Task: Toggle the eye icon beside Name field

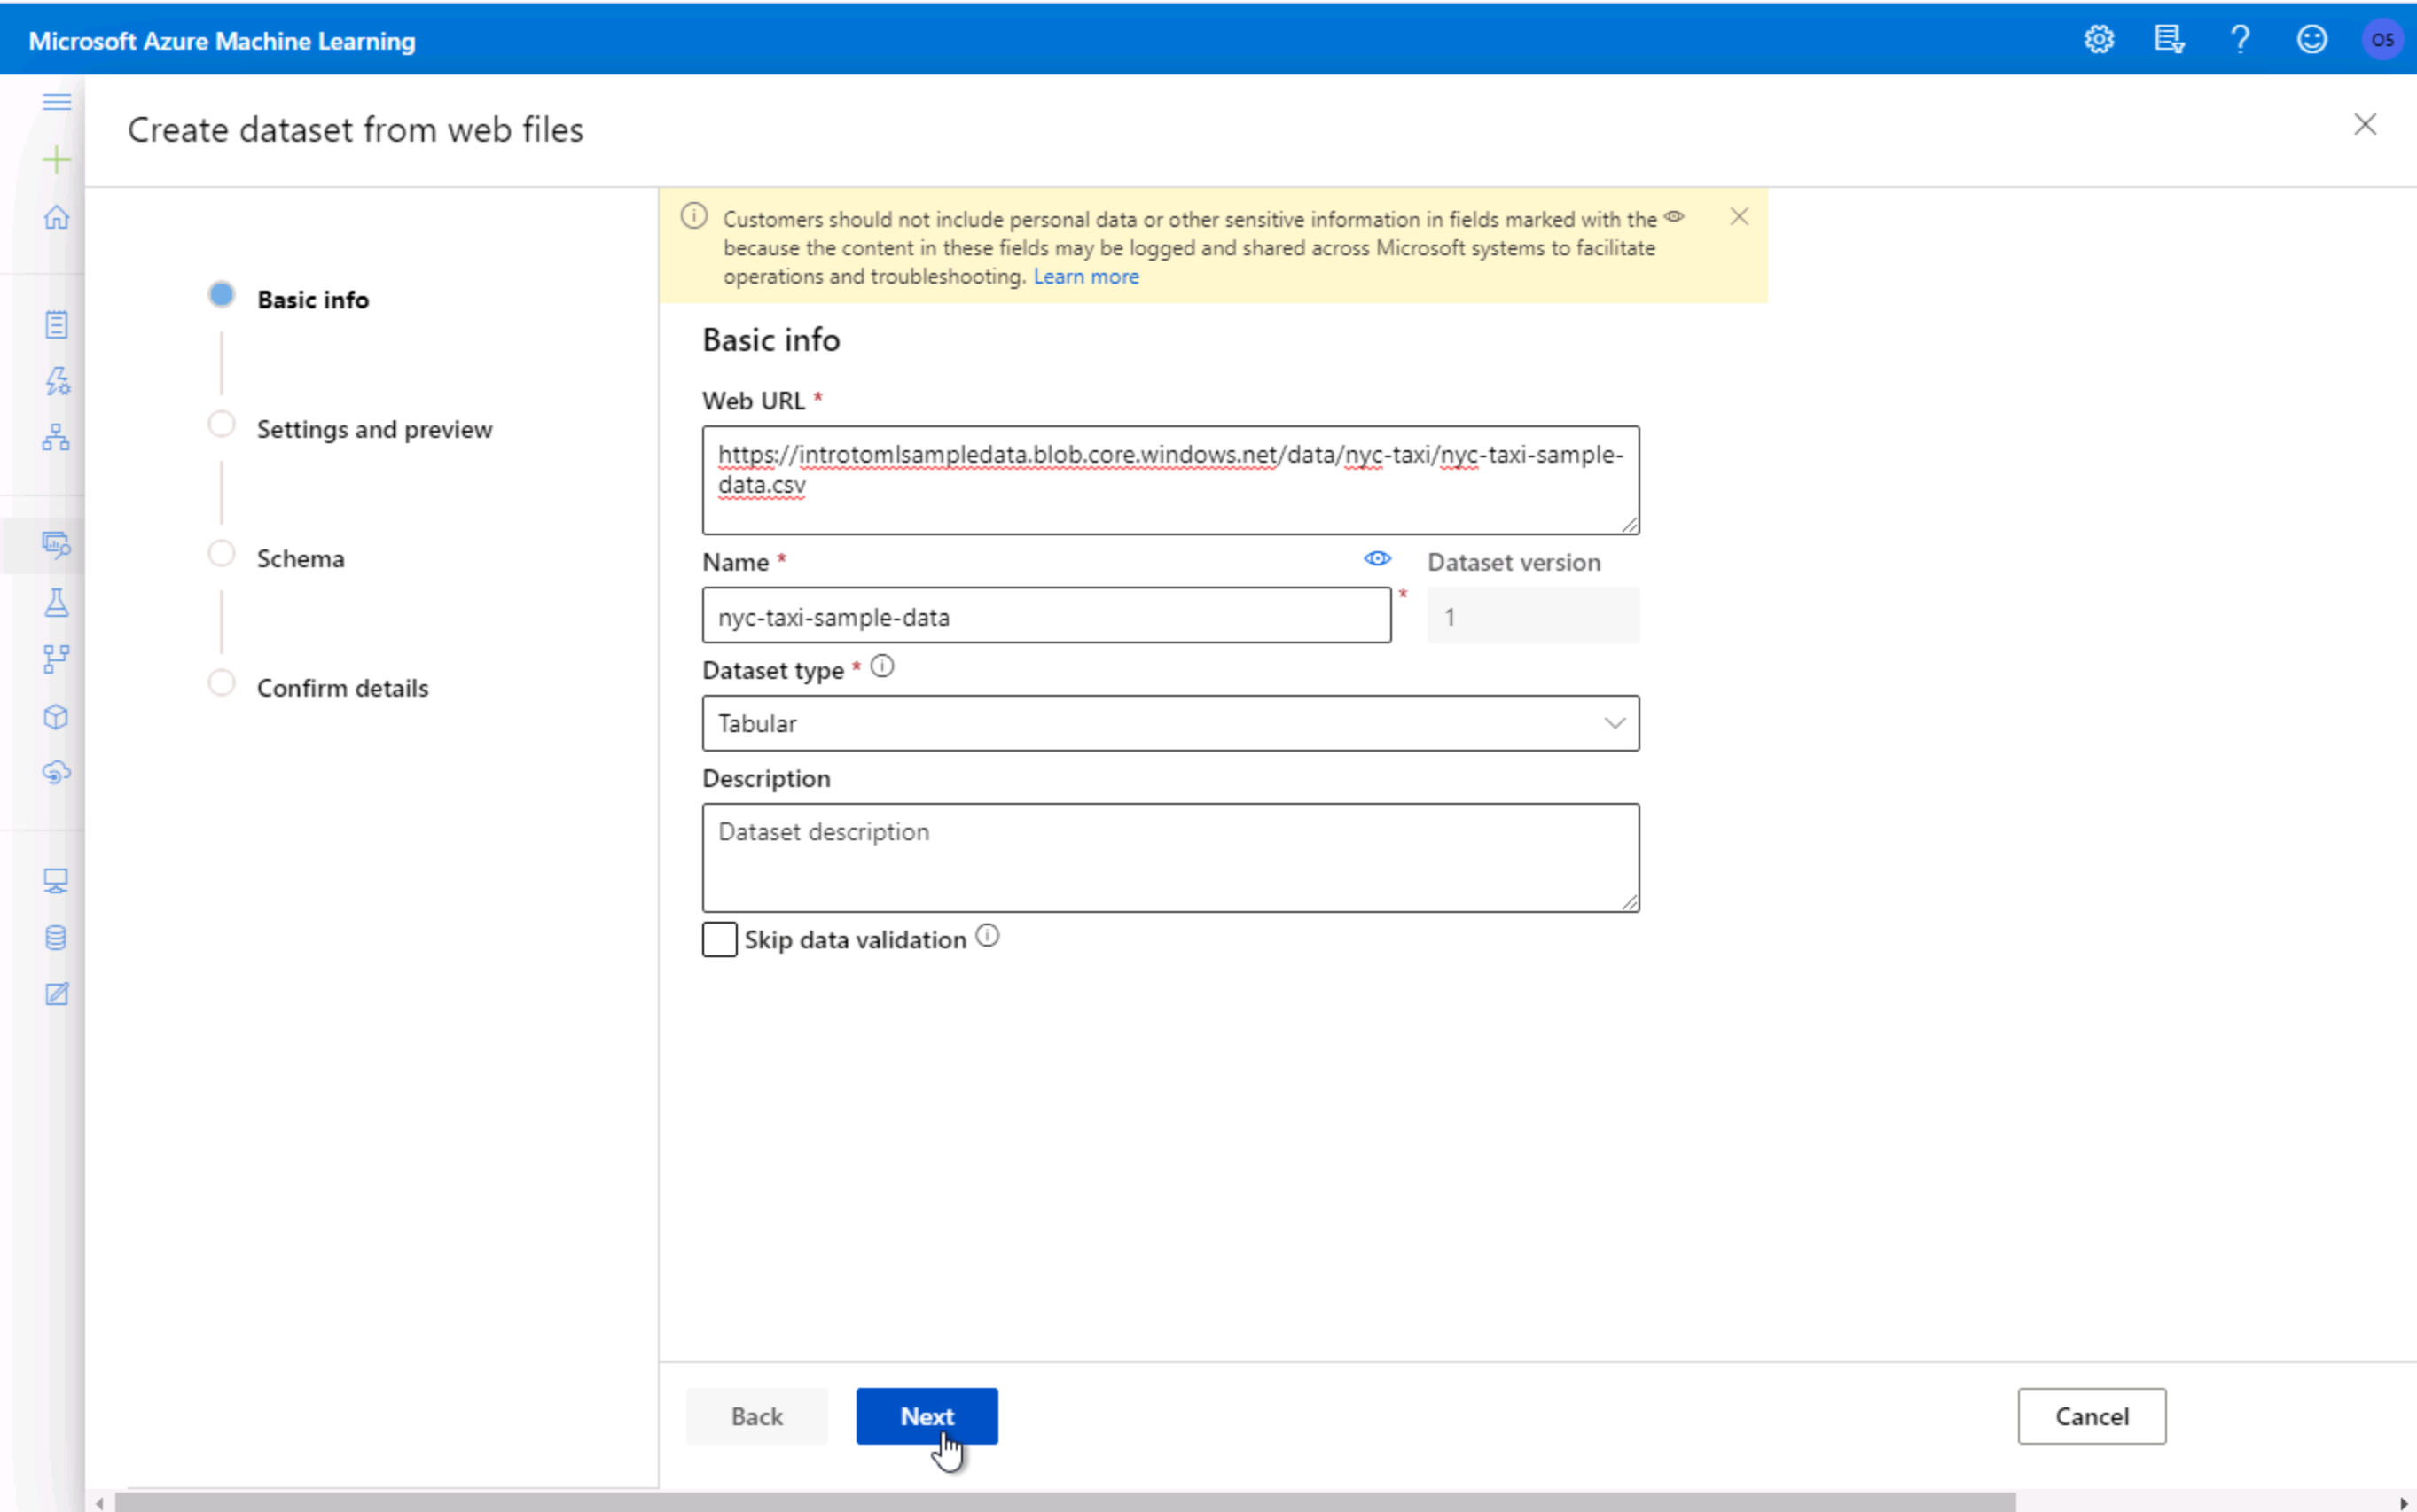Action: pos(1377,558)
